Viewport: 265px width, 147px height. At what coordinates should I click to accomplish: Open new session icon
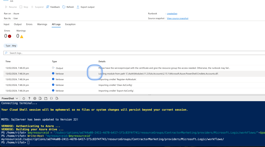46,98
